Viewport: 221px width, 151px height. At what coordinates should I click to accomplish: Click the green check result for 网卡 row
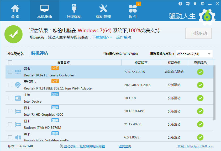(200, 72)
